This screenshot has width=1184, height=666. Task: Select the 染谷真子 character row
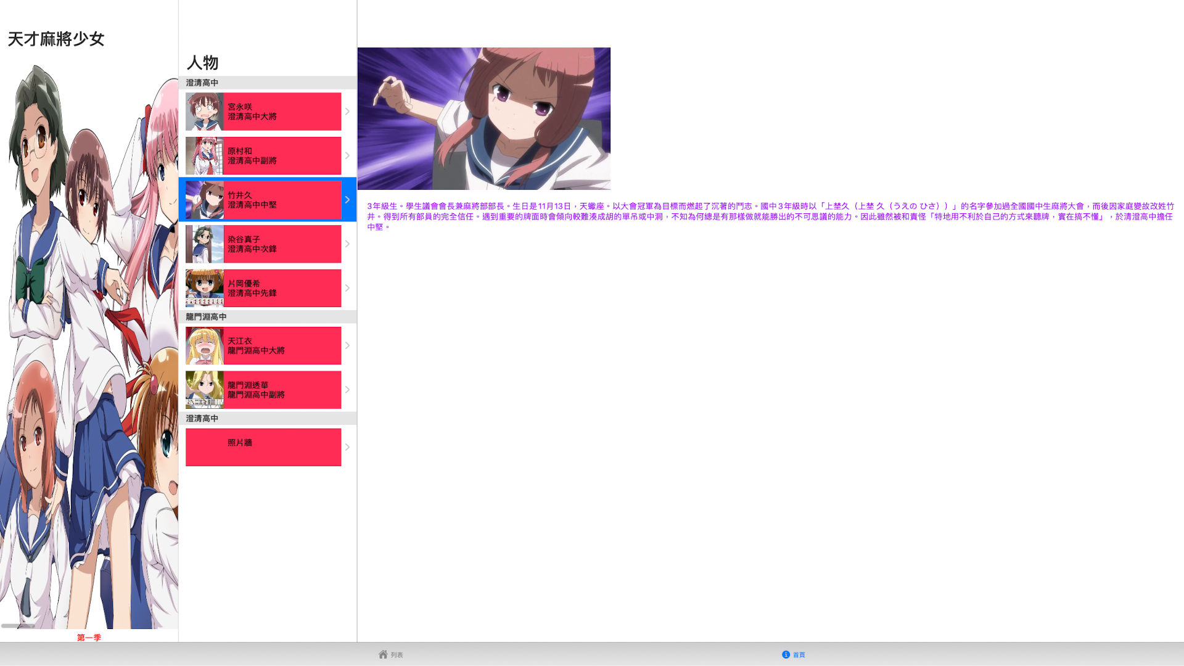coord(268,244)
